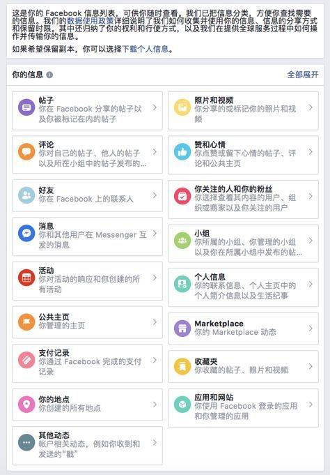Click the thumbs-up 赞和心情 icon
Viewport: 330px width, 475px height.
182,151
